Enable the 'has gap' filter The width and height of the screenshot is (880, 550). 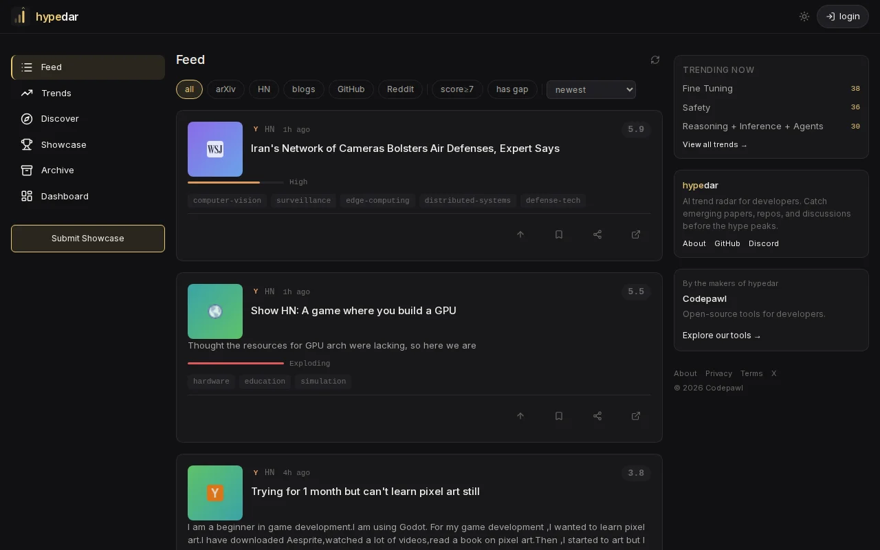[x=512, y=89]
